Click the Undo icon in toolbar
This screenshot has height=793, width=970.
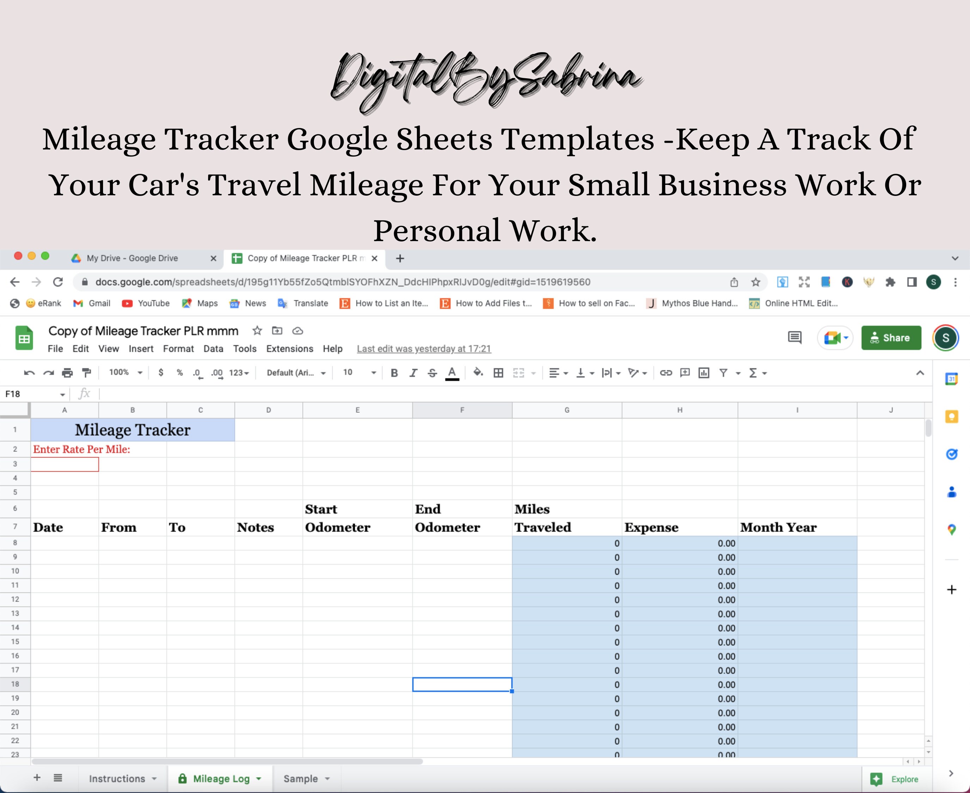tap(29, 373)
